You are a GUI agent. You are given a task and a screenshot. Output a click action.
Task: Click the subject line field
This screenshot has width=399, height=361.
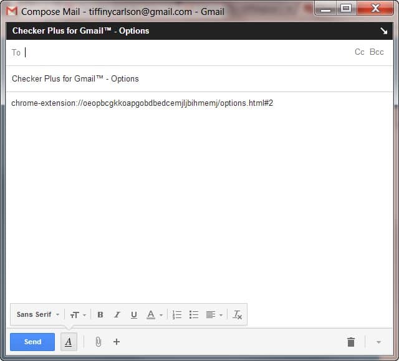[x=199, y=79]
